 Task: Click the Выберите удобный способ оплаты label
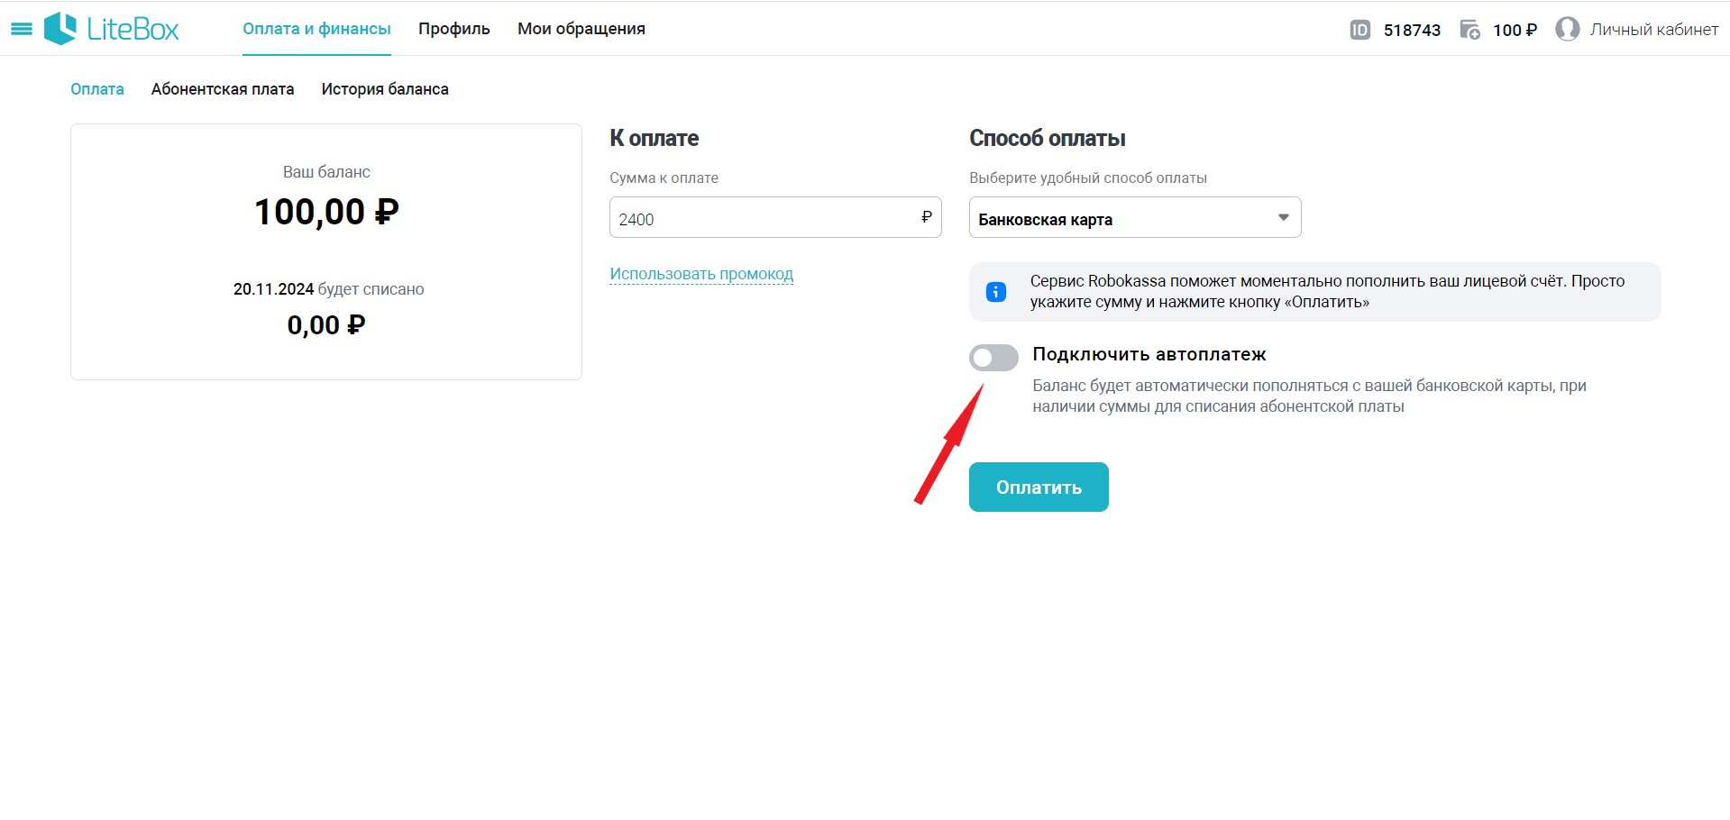point(1088,178)
